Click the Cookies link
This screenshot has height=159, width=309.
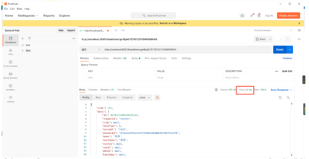[x=287, y=58]
